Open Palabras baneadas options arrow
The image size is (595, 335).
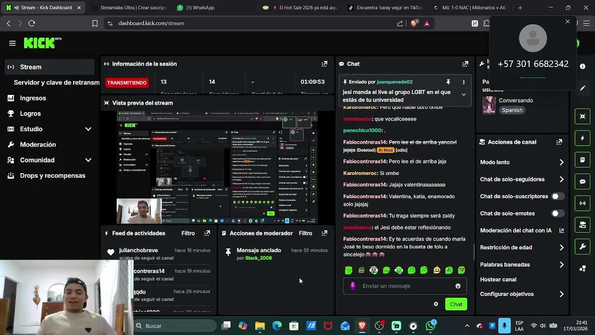click(562, 265)
